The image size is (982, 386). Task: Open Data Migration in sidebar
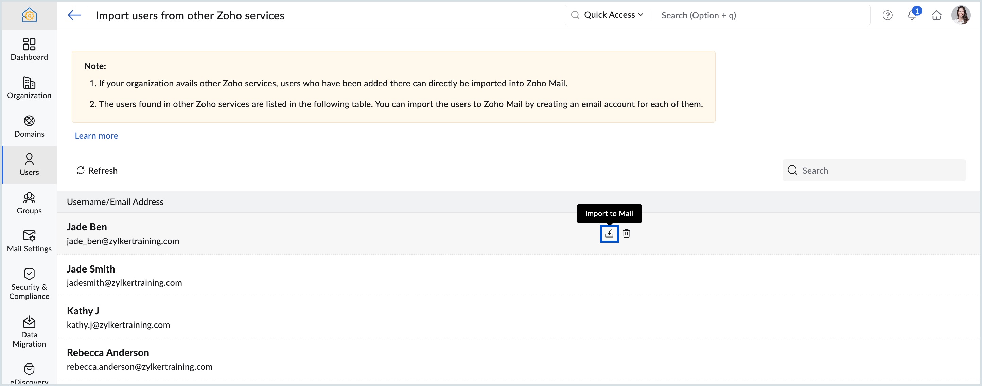pyautogui.click(x=29, y=332)
